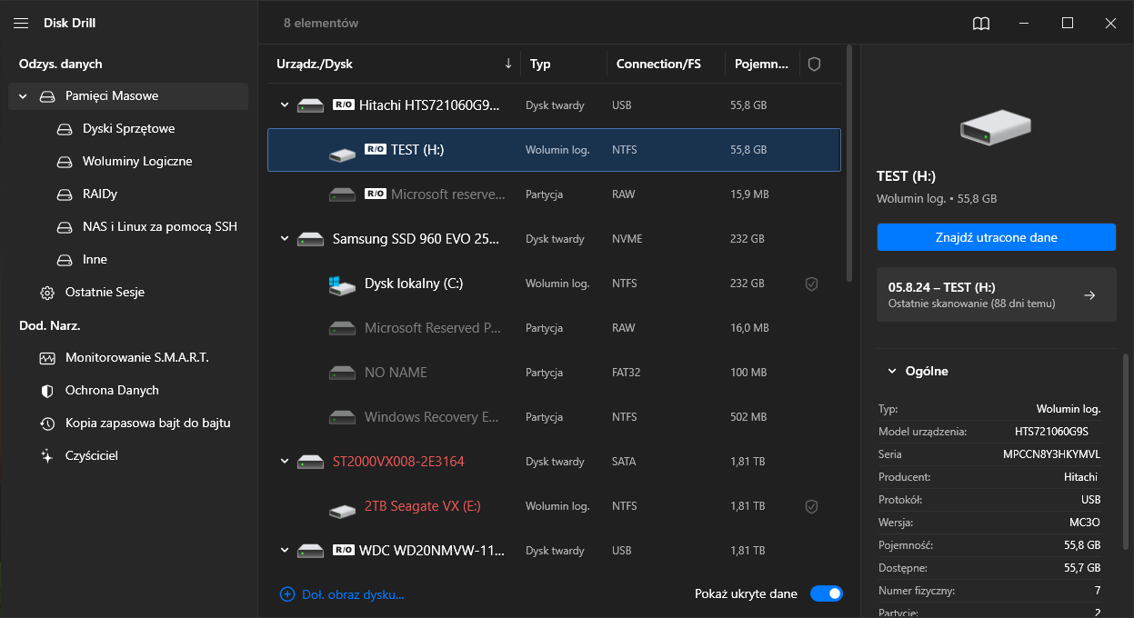Click Doł. obraz dysku link
This screenshot has width=1134, height=618.
(353, 594)
